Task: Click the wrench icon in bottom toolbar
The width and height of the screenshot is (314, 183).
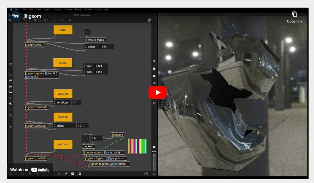Action: 66,174
